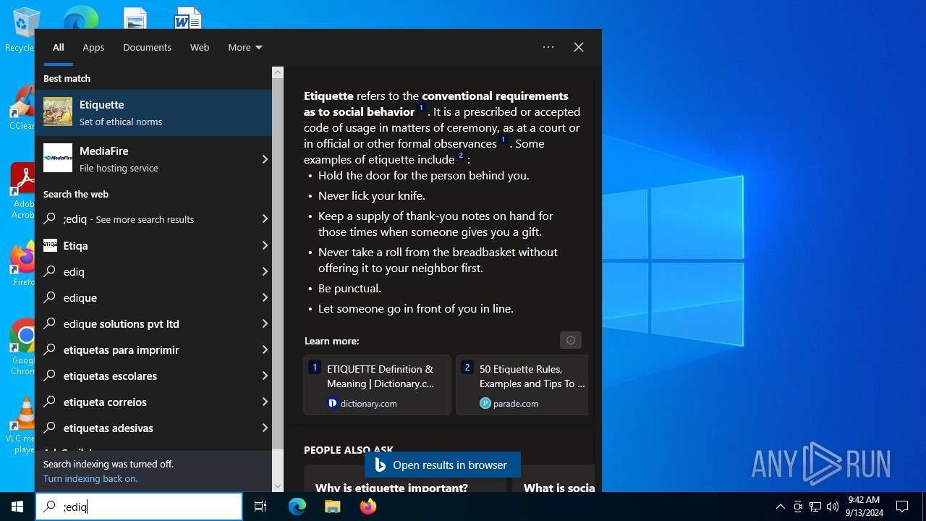This screenshot has height=521, width=926.
Task: Expand the 'ediq' suggestion arrow
Action: [x=265, y=271]
